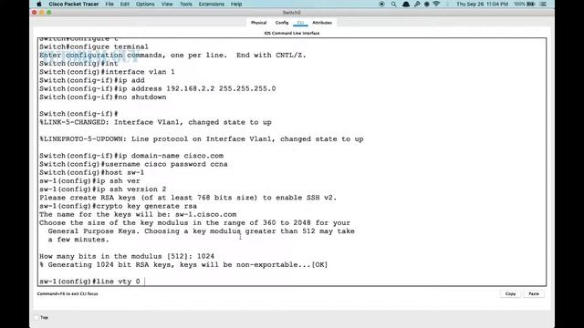The width and height of the screenshot is (584, 328).
Task: Switch to the Attributes tab
Action: point(322,23)
